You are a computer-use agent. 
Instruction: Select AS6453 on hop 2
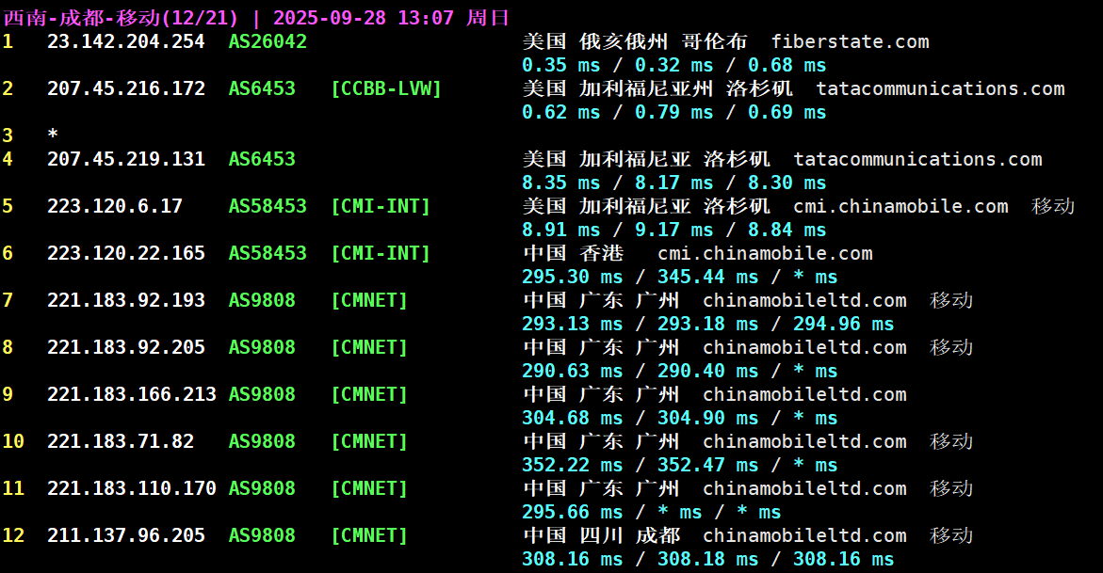(262, 88)
